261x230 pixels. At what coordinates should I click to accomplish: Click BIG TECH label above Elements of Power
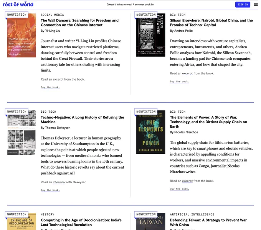pos(178,112)
